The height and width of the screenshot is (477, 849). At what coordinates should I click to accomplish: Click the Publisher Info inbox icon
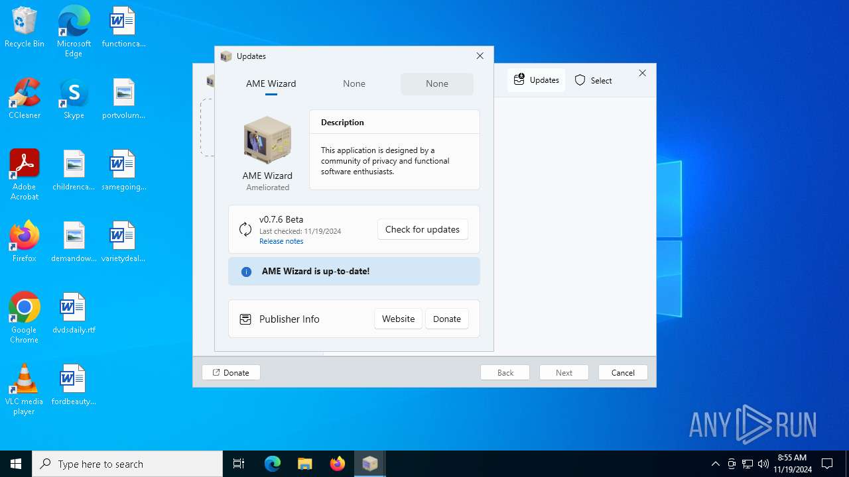click(245, 319)
